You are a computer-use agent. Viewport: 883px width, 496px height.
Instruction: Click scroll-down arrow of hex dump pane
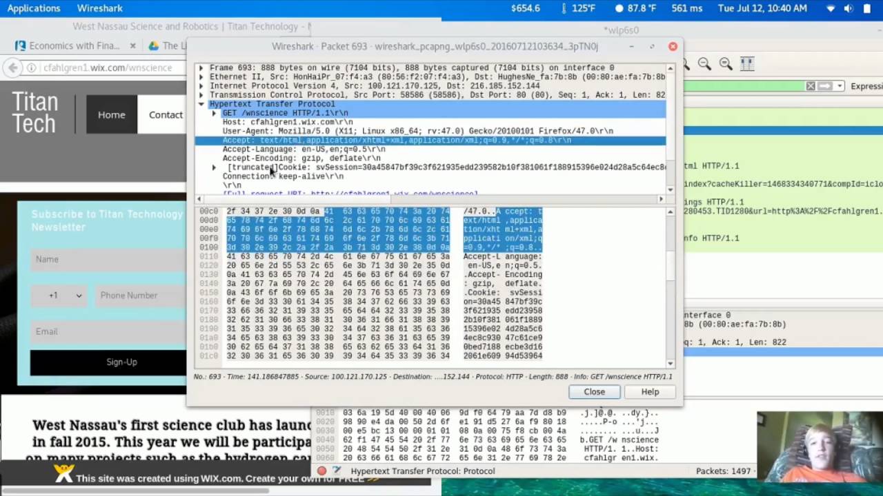(x=670, y=363)
